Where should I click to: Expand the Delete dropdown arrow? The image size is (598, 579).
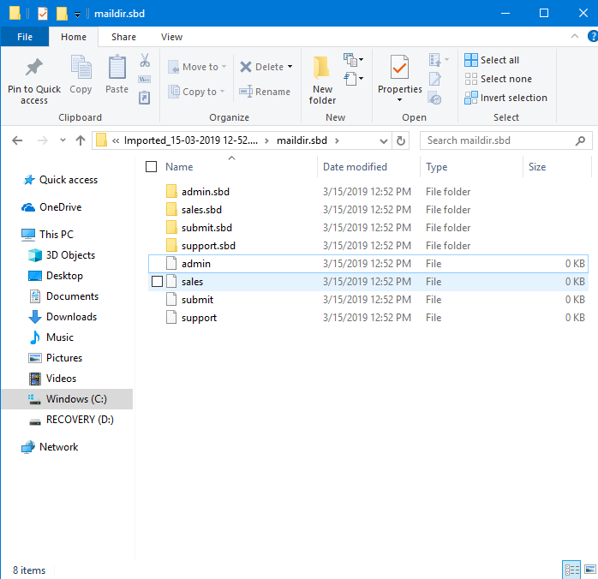pyautogui.click(x=290, y=67)
